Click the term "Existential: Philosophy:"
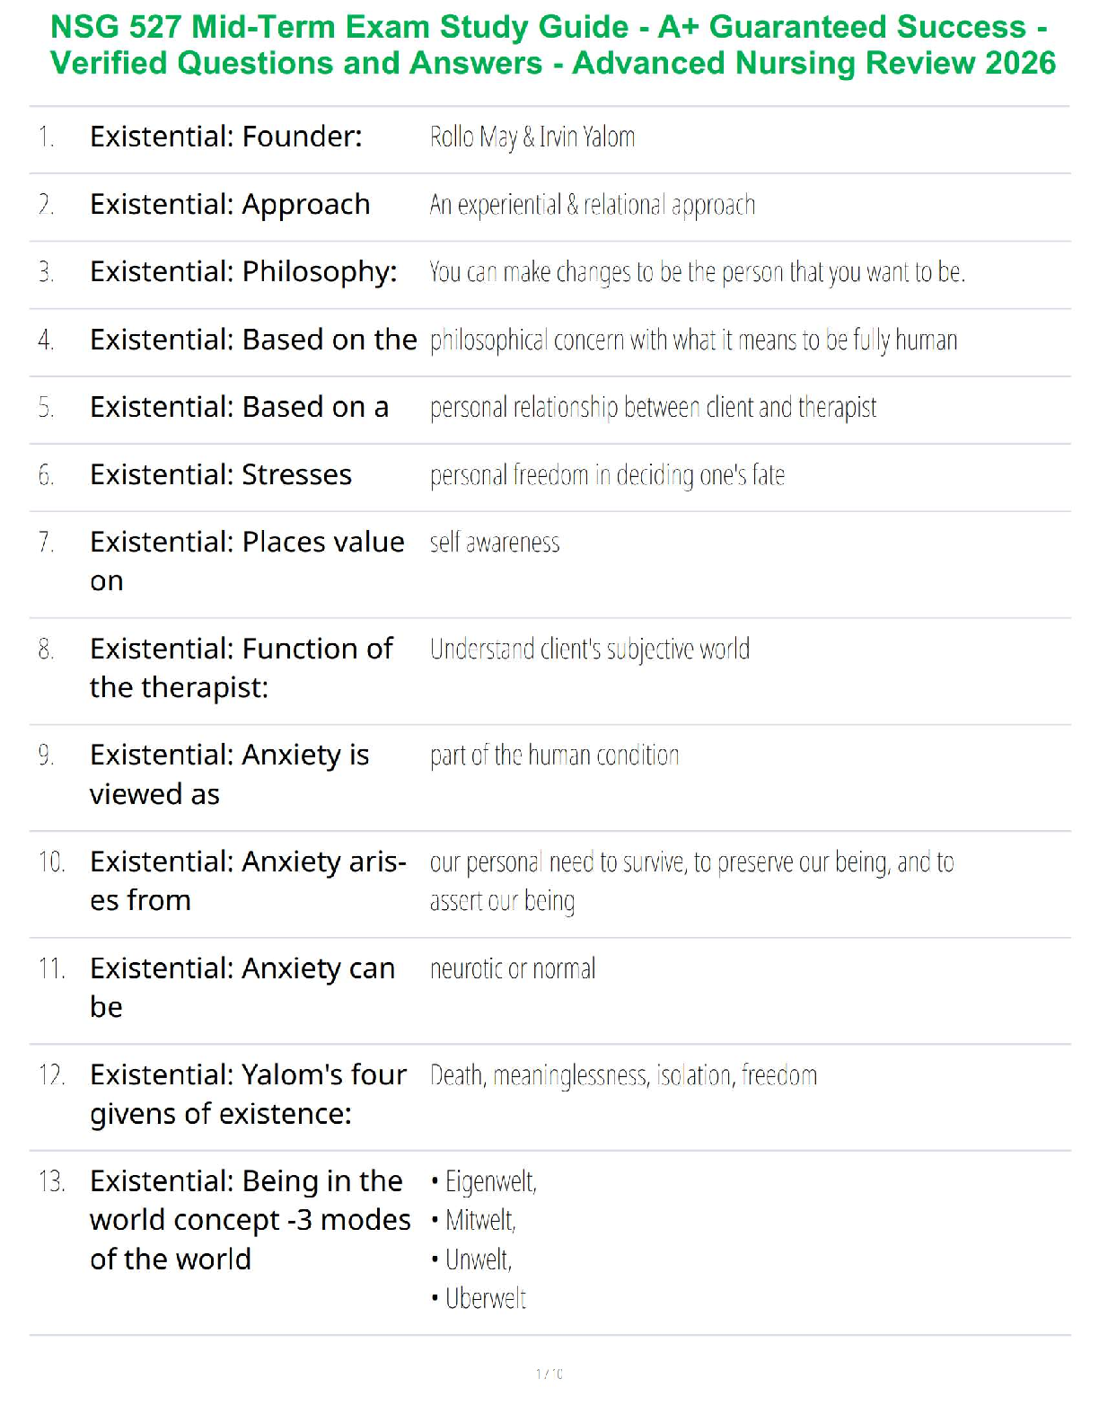The width and height of the screenshot is (1099, 1423). pyautogui.click(x=243, y=271)
